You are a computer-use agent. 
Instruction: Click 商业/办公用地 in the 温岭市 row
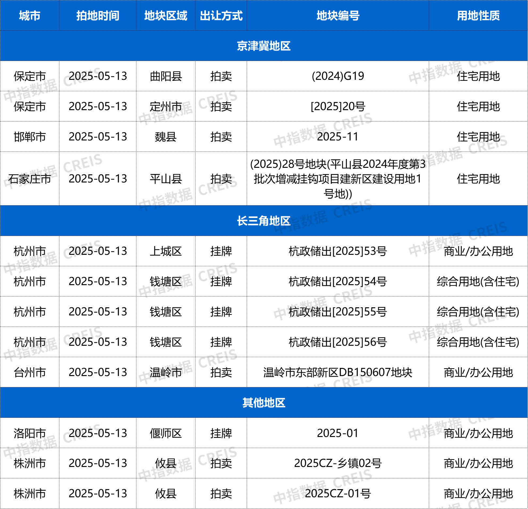click(x=478, y=372)
